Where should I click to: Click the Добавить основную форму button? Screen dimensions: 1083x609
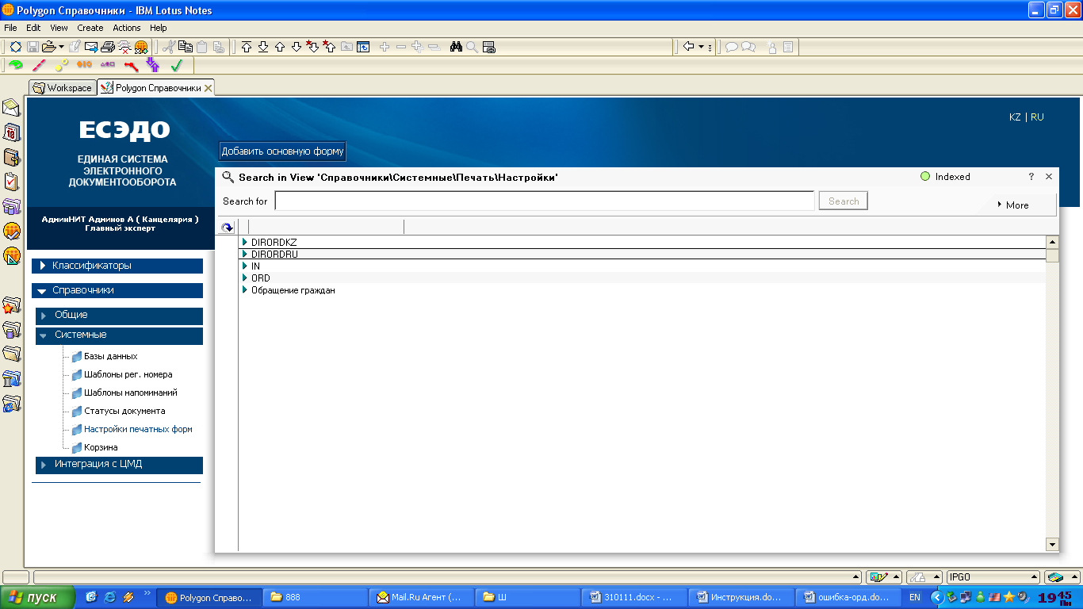point(282,151)
